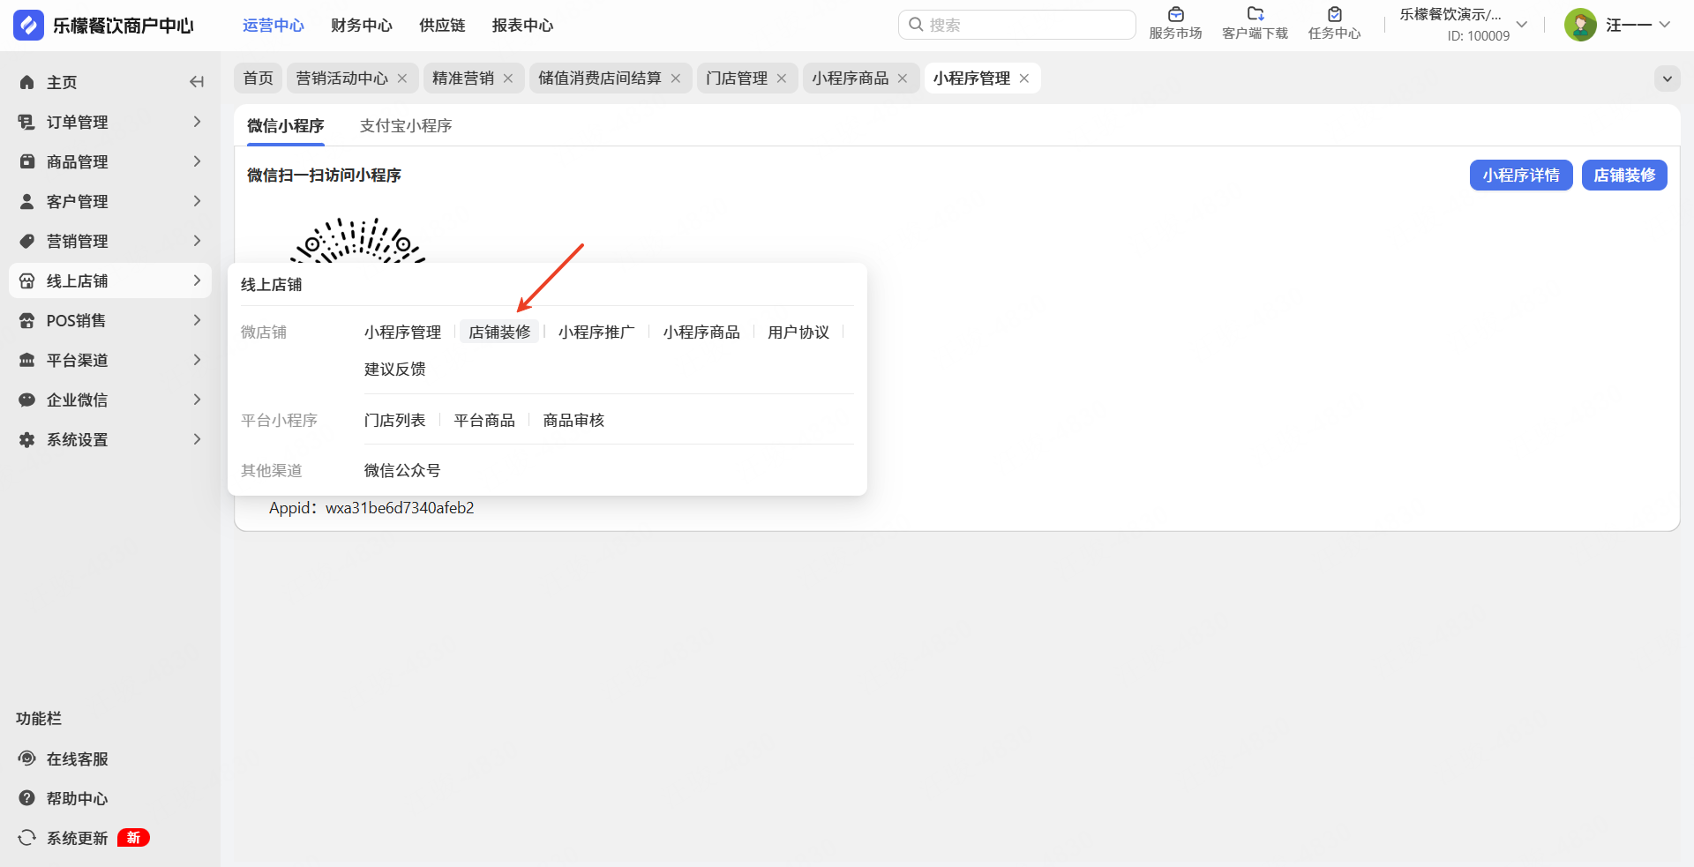This screenshot has height=867, width=1694.
Task: Focus the 搜索 input field
Action: [x=1017, y=25]
